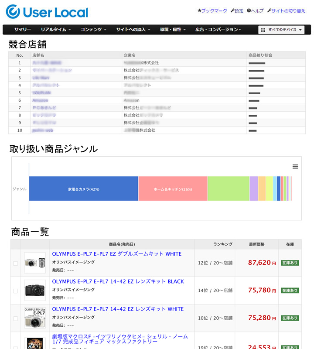Expand the サイトへの流入 menu

click(133, 30)
